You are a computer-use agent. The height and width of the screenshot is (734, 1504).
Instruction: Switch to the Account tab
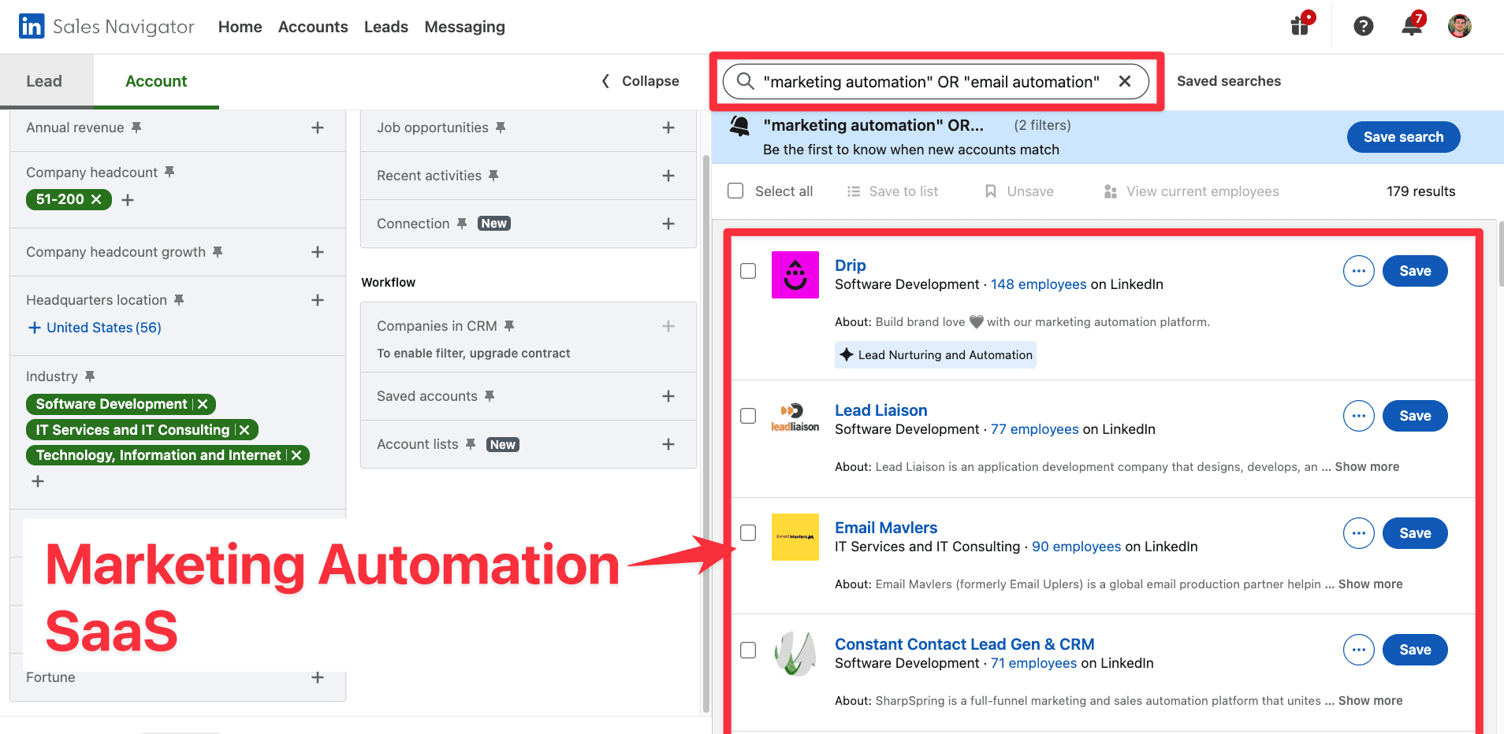click(156, 81)
